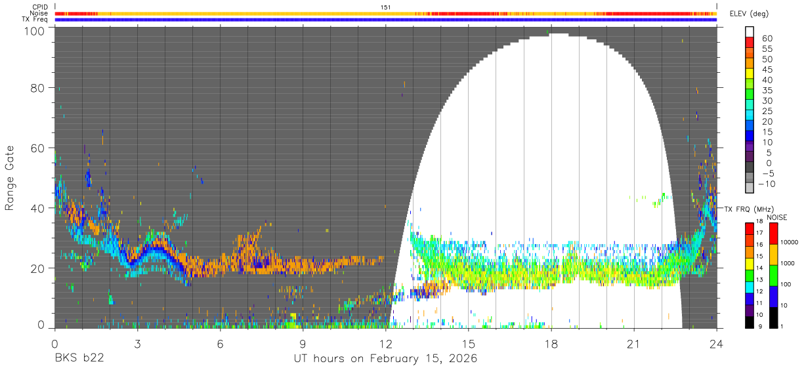Click the NOISE legend title
806x372 pixels.
click(777, 217)
